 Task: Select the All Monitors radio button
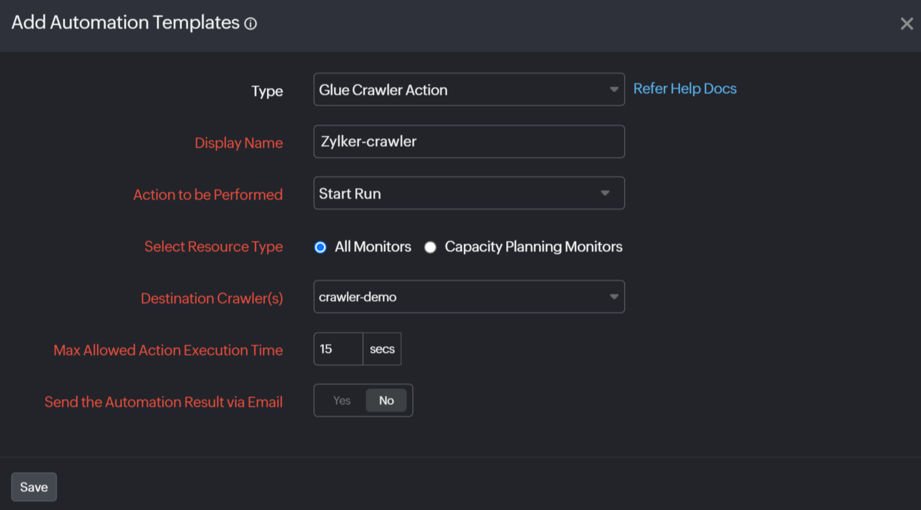click(320, 247)
